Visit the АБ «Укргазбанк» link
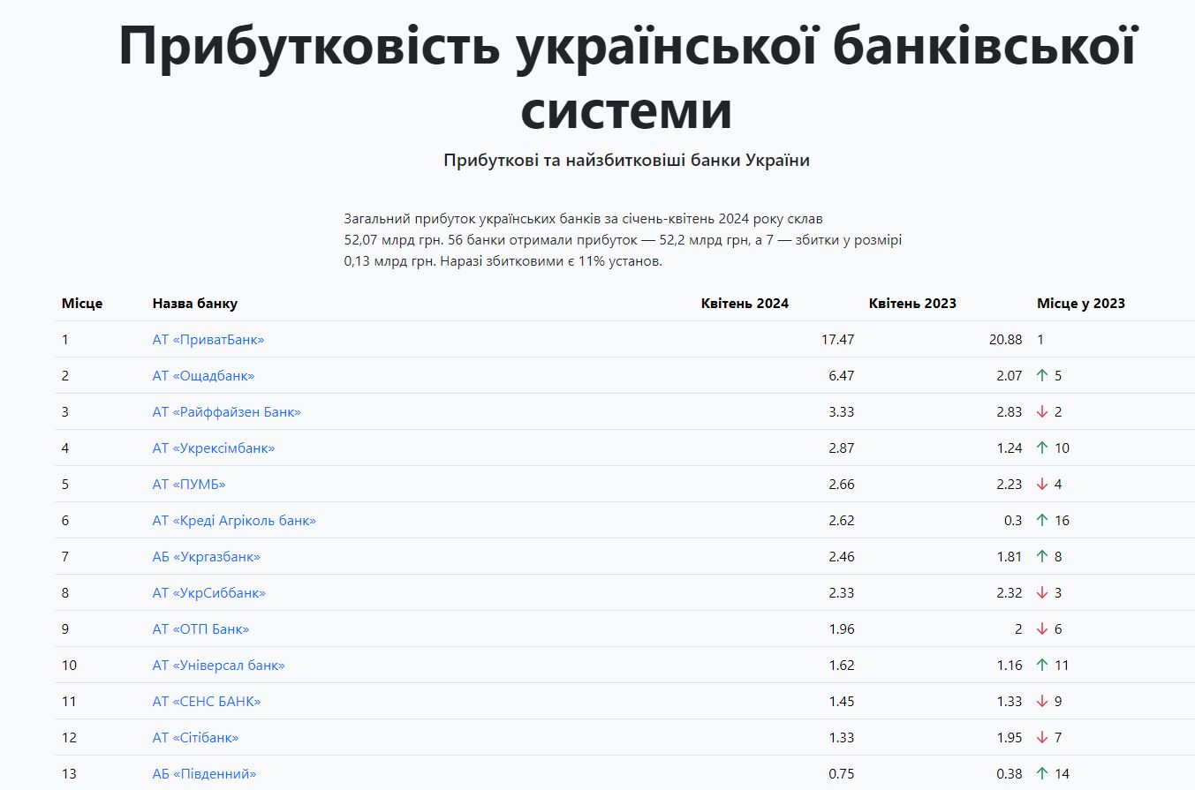 206,557
